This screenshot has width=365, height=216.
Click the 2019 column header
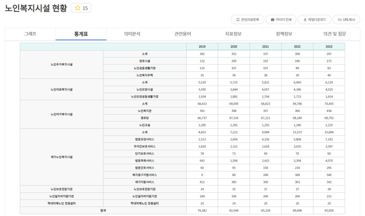click(x=202, y=47)
